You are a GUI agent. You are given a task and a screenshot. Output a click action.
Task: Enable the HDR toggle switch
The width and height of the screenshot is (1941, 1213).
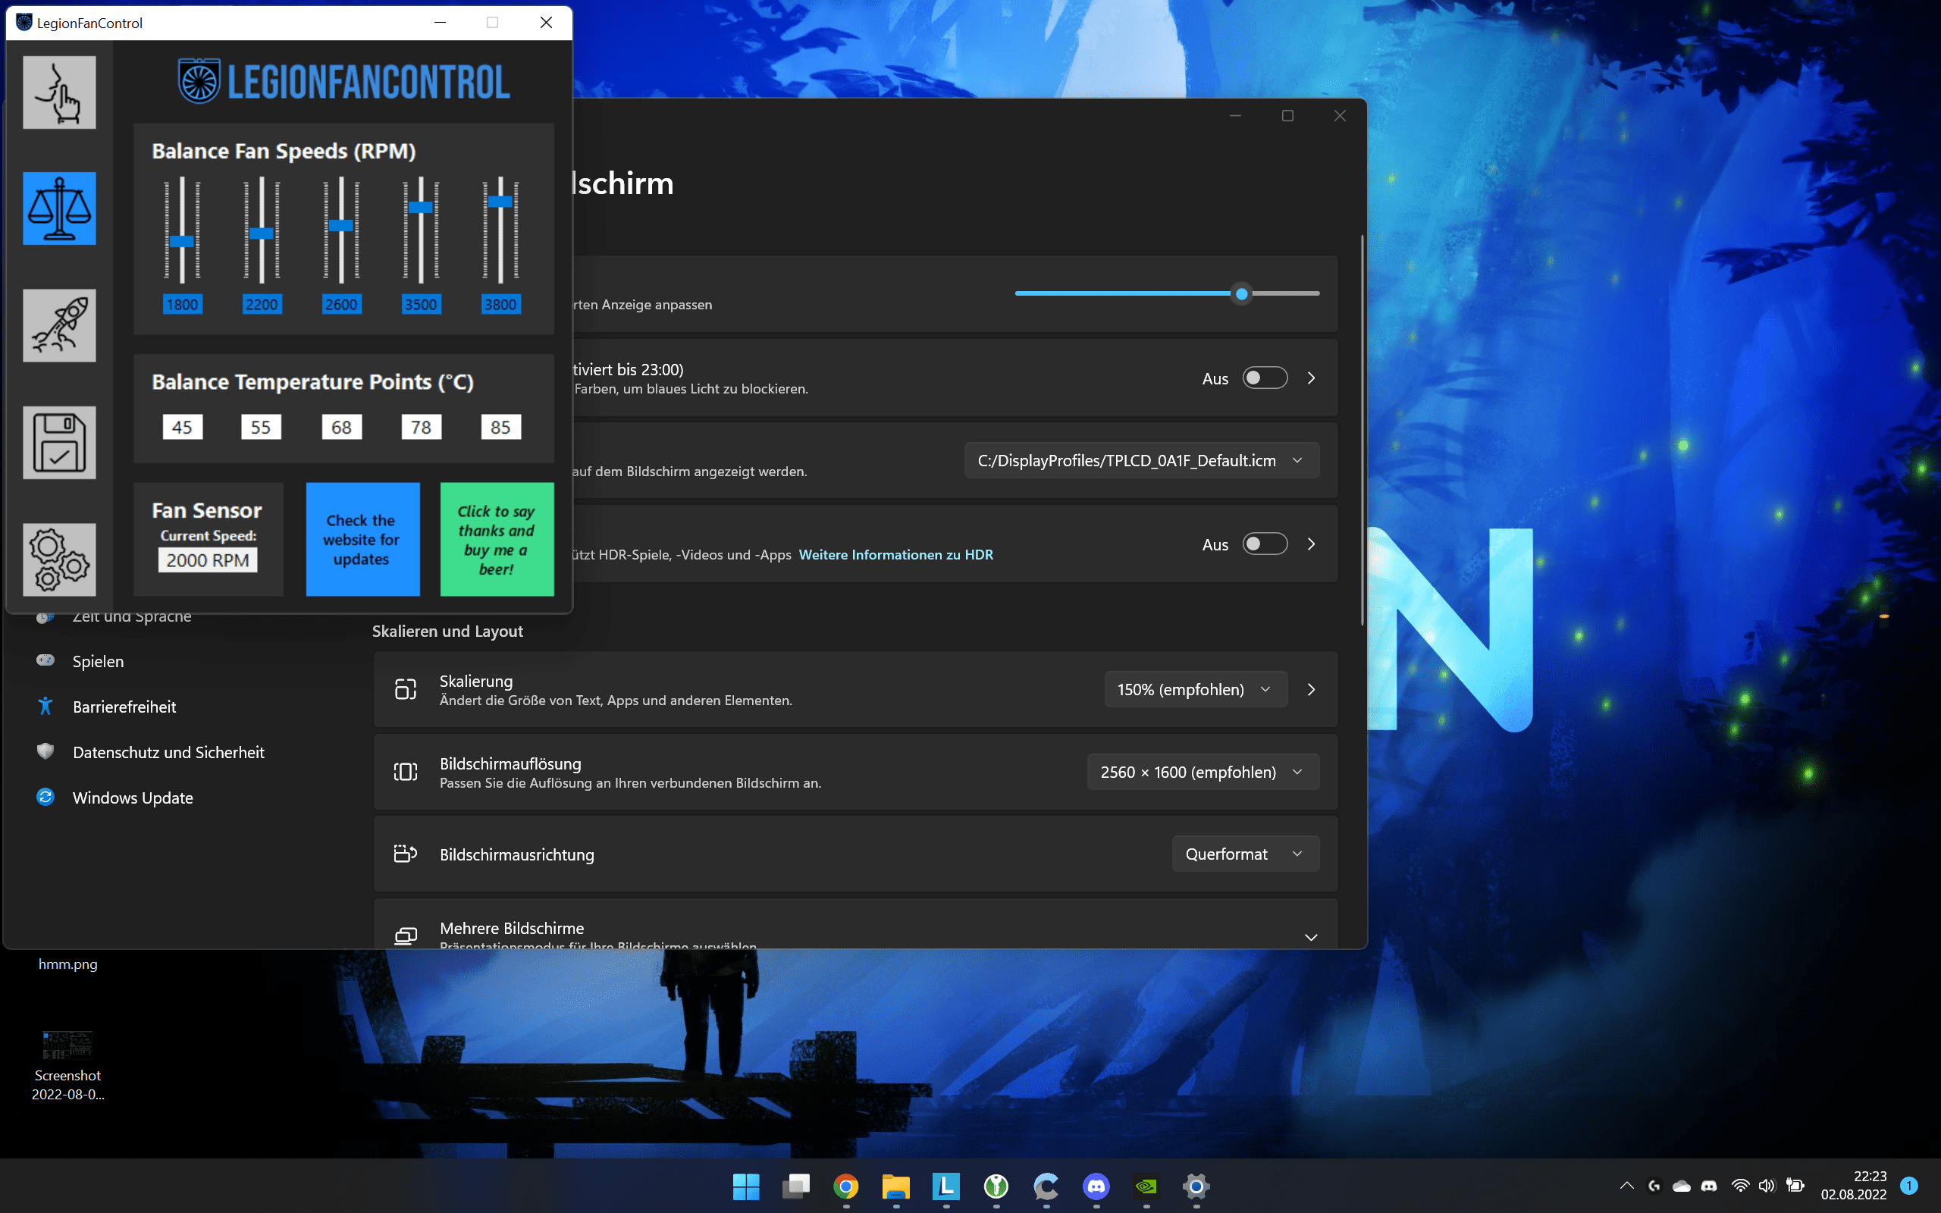click(x=1265, y=544)
